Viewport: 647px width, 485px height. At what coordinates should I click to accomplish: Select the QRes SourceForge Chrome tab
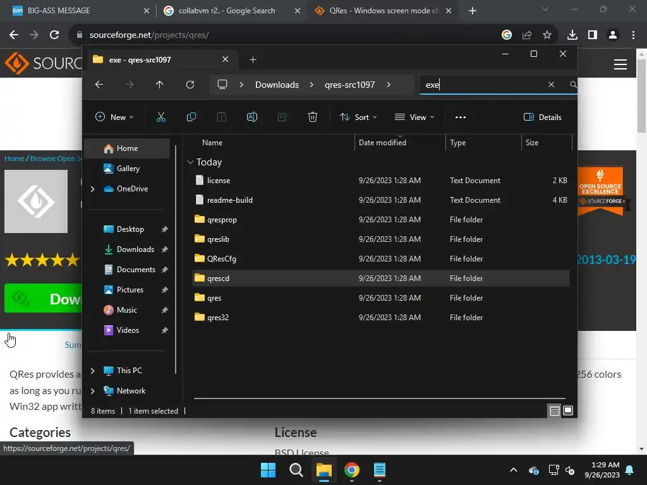click(383, 11)
